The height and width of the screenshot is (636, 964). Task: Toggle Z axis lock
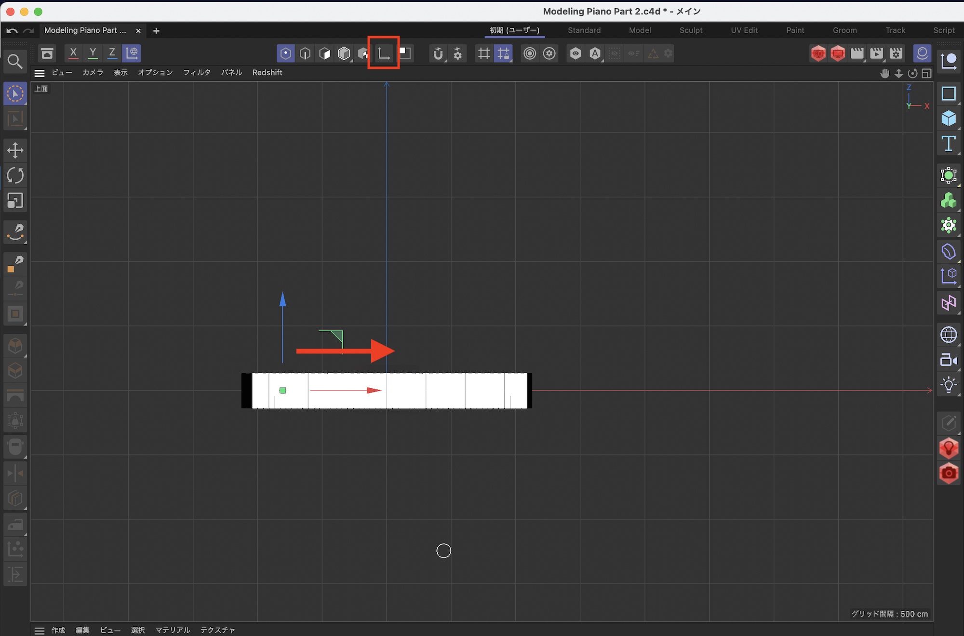click(x=112, y=53)
